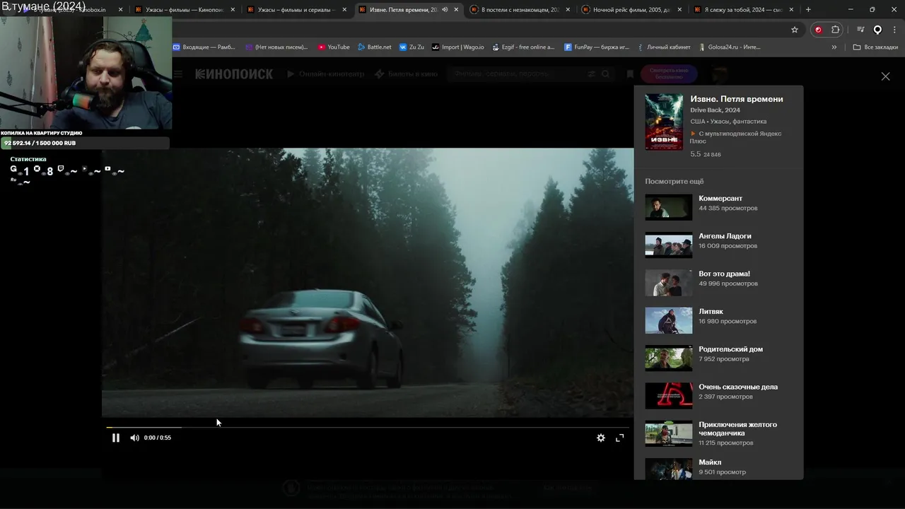Viewport: 905px width, 509px height.
Task: Open the Нет новых писем bookmark
Action: point(276,47)
